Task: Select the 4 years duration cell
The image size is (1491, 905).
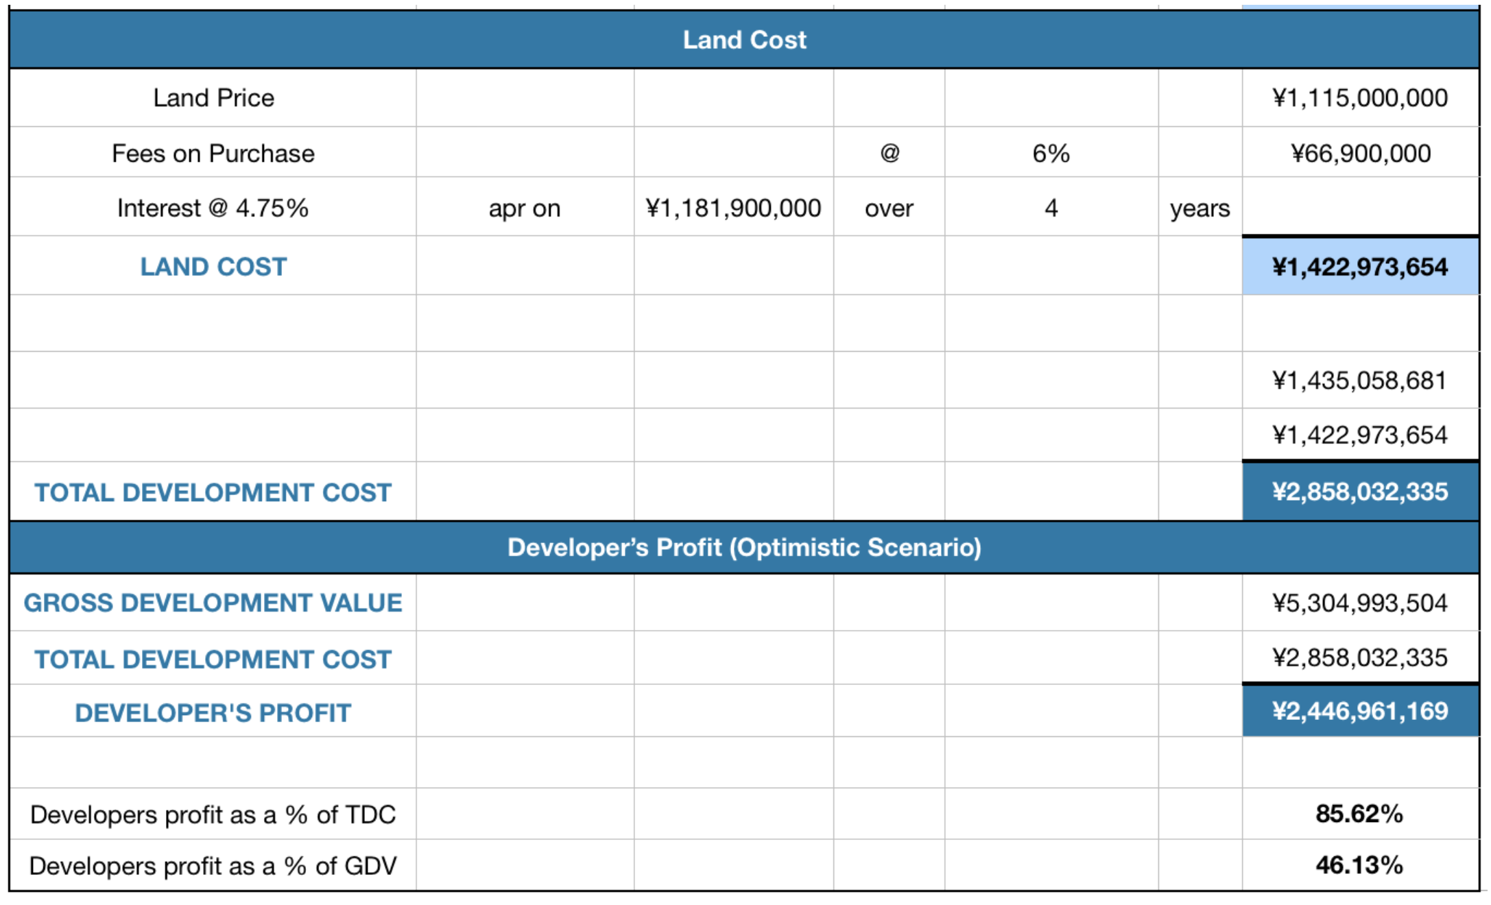Action: click(x=1051, y=208)
